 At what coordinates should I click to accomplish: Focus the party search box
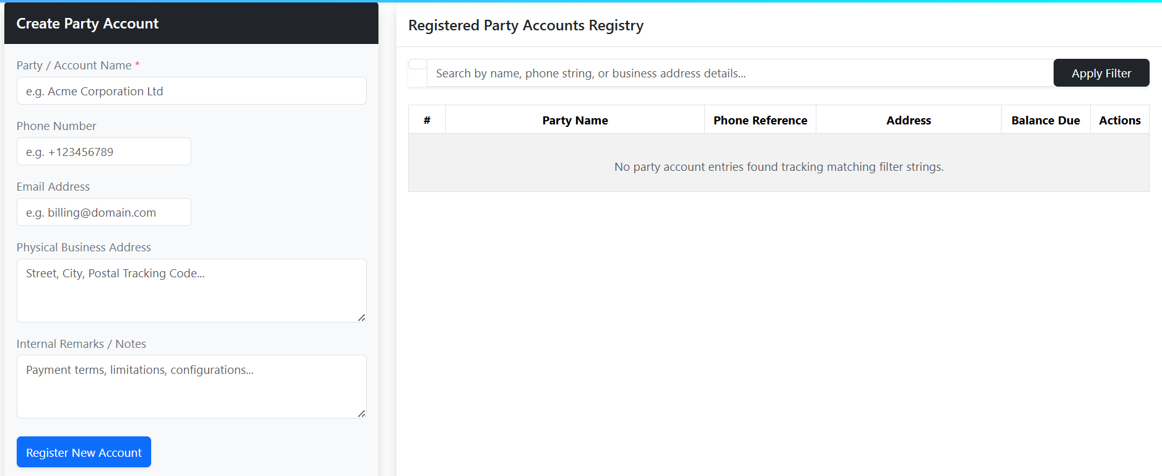pyautogui.click(x=740, y=73)
